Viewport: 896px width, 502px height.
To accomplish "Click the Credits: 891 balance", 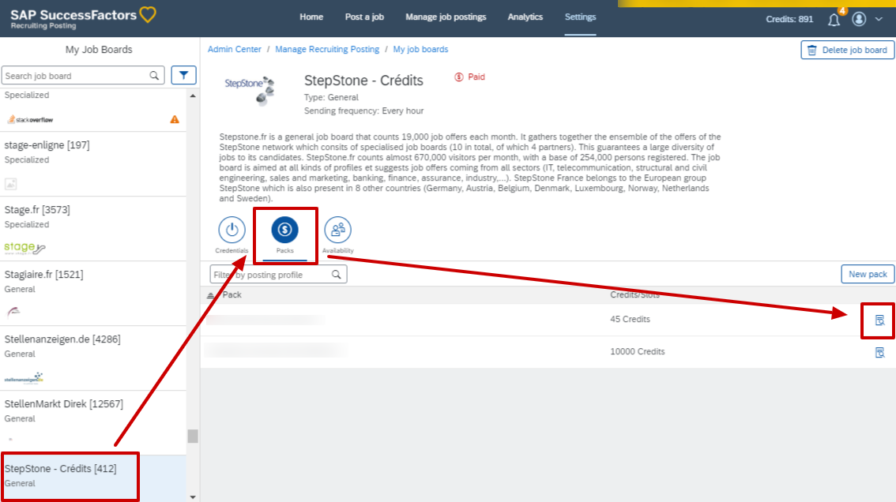I will click(789, 19).
